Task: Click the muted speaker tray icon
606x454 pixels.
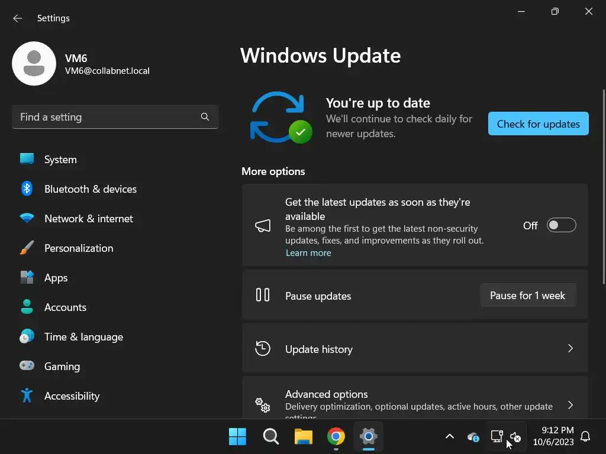Action: point(515,437)
